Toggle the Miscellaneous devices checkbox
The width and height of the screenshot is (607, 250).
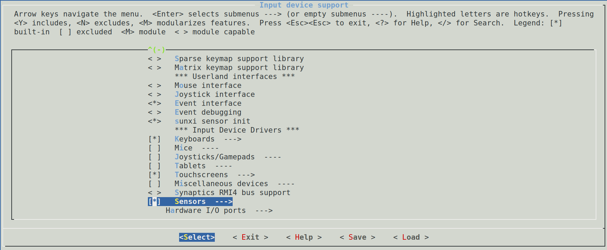click(154, 184)
